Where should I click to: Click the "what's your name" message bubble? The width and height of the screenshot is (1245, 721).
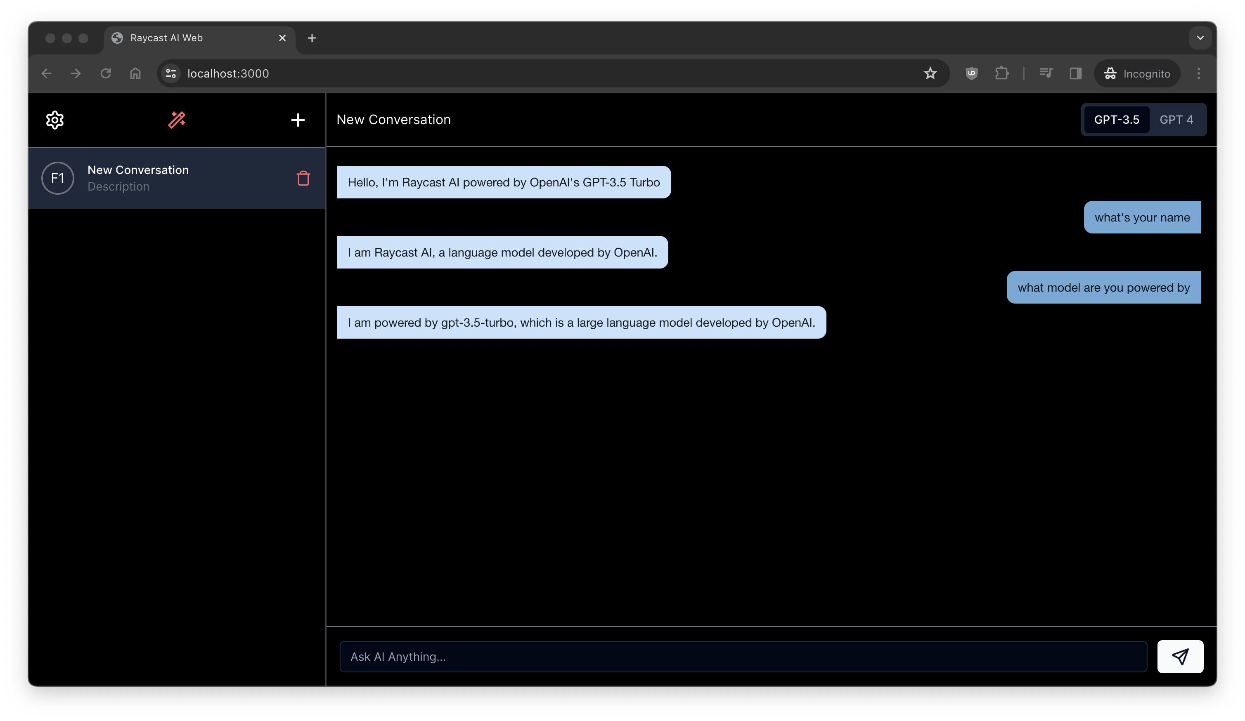[x=1142, y=217]
